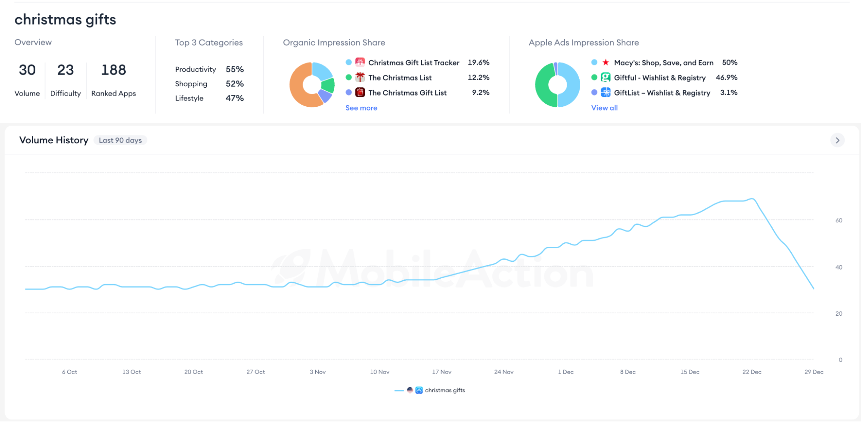
Task: Click the Macy's red star icon
Action: [606, 62]
